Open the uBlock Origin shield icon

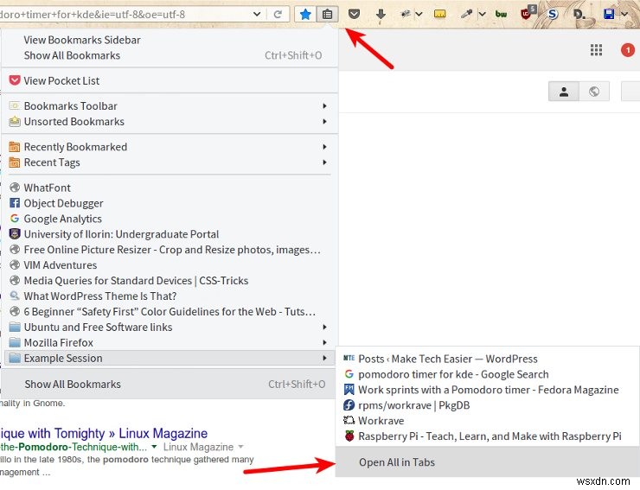tap(528, 13)
